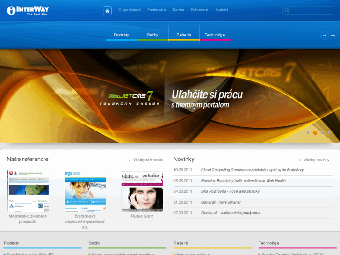Click Ministerstvo životného prostredia caption
This screenshot has width=340, height=255.
[x=28, y=219]
